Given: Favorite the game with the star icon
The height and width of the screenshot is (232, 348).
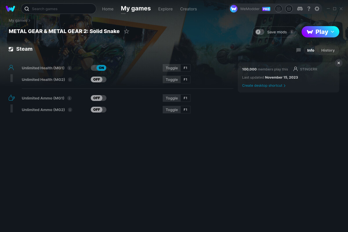Looking at the screenshot, I should pos(126,31).
